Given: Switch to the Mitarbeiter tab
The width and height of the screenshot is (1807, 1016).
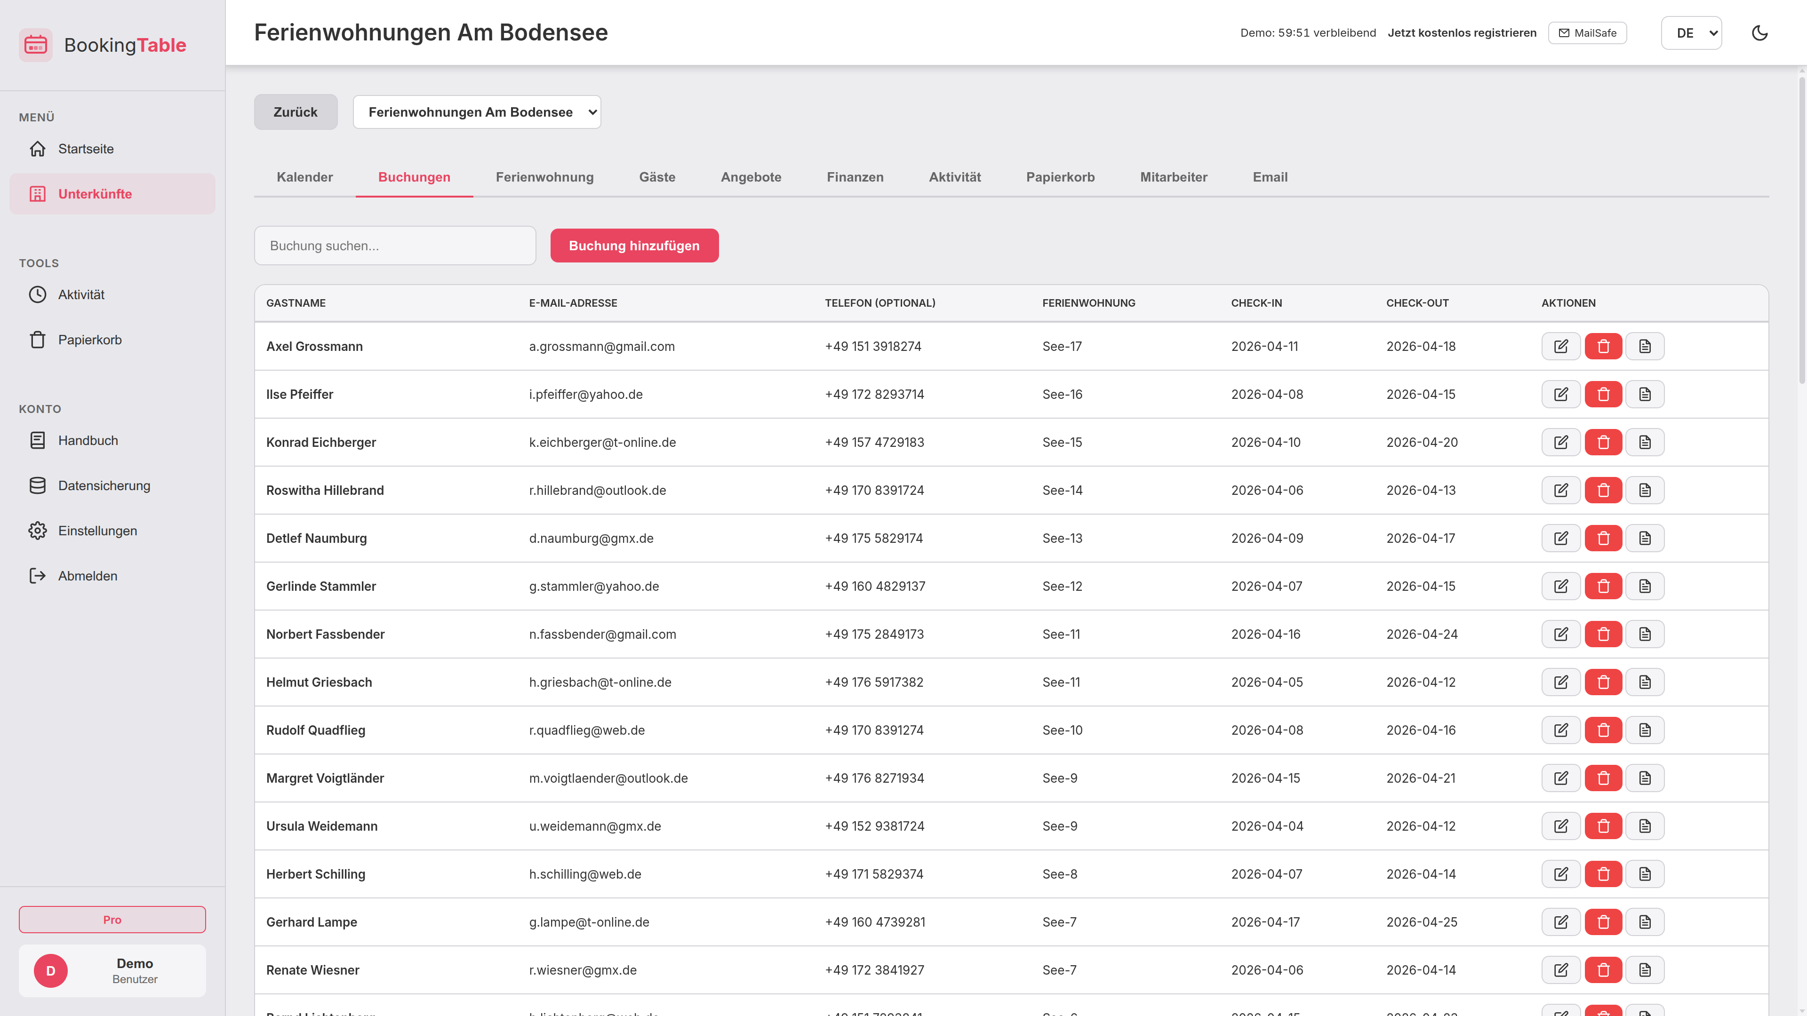Looking at the screenshot, I should [x=1174, y=177].
